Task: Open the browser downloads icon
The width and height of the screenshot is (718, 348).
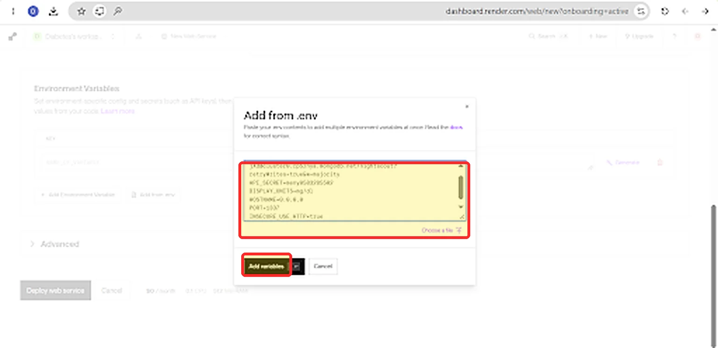Action: tap(54, 11)
